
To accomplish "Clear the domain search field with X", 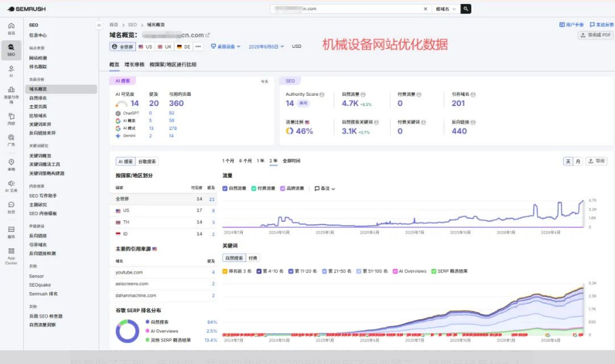I will [426, 9].
